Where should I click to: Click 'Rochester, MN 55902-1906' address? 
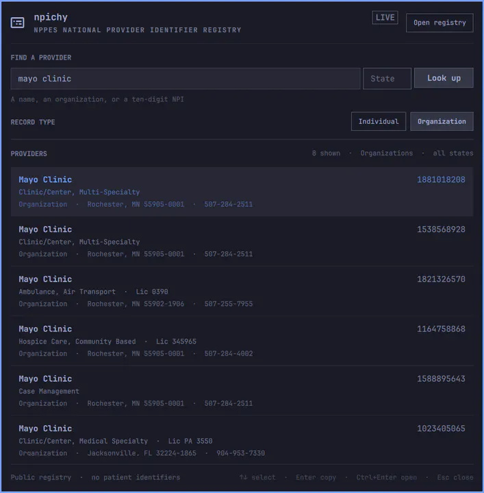point(136,304)
